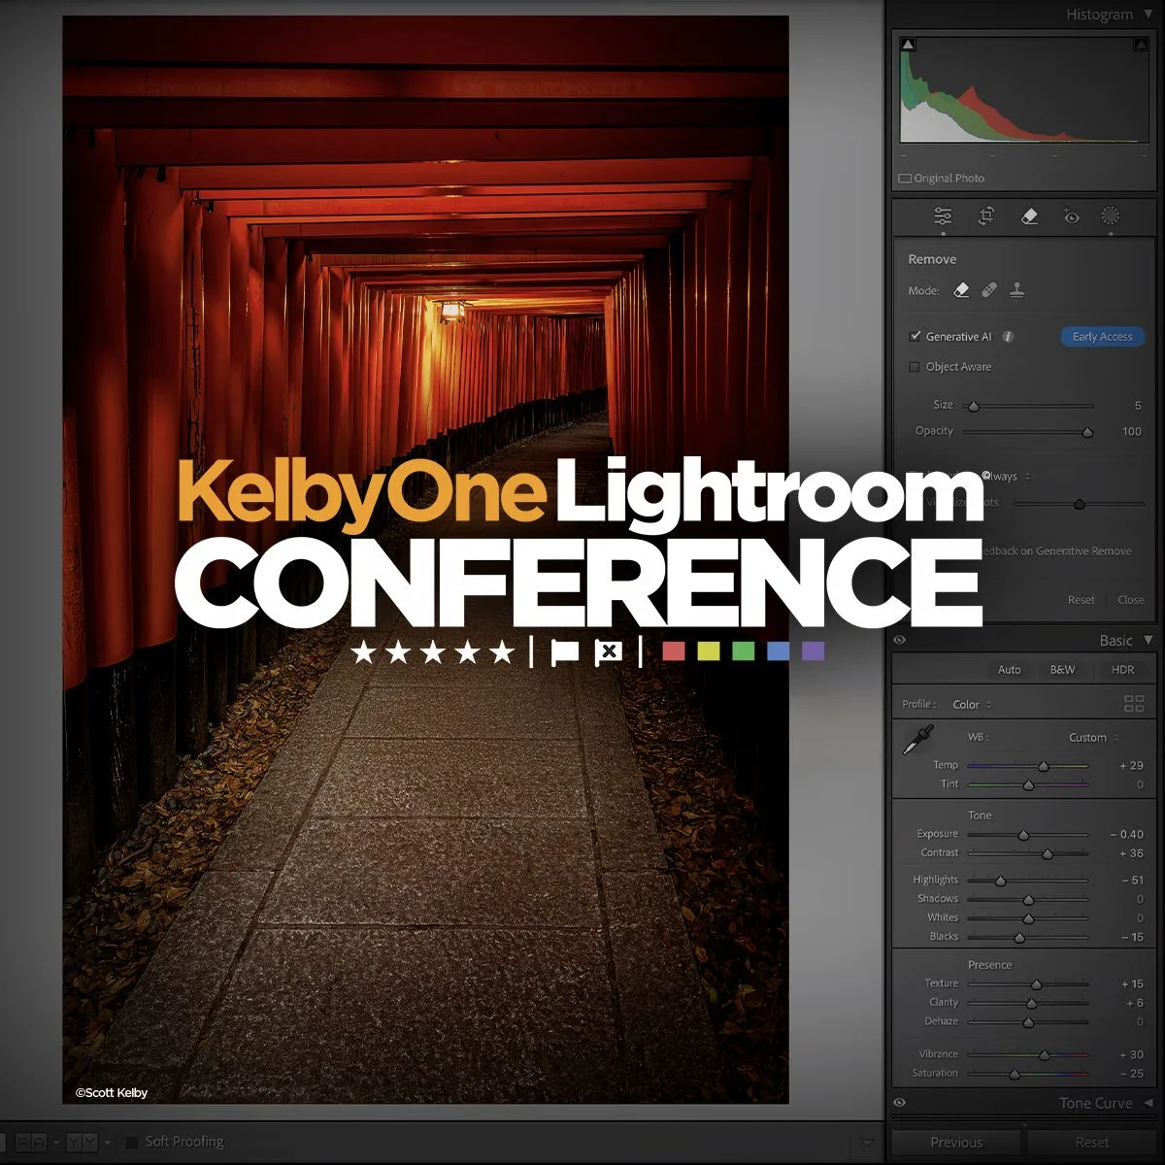Expand the Tone Curve panel triangle
The width and height of the screenshot is (1165, 1165).
pyautogui.click(x=1148, y=1103)
